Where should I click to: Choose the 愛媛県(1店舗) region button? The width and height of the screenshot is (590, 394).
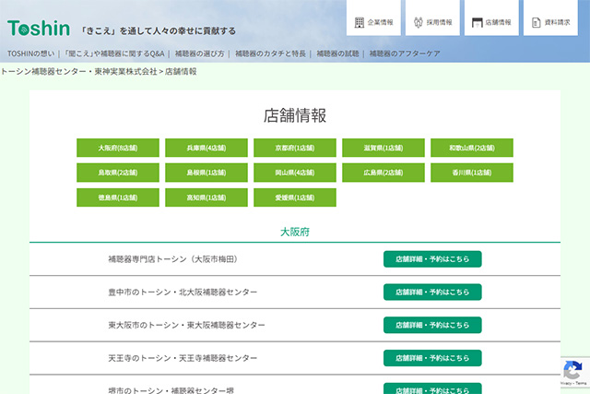tap(295, 197)
